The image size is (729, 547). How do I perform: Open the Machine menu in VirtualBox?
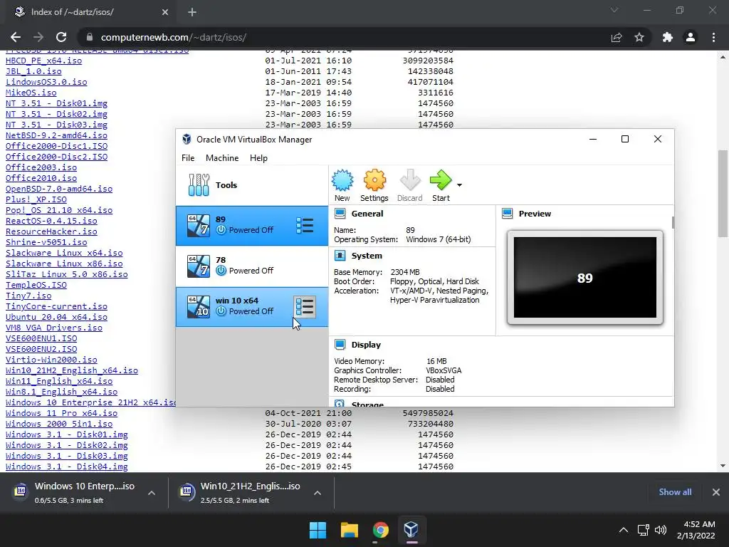point(222,158)
